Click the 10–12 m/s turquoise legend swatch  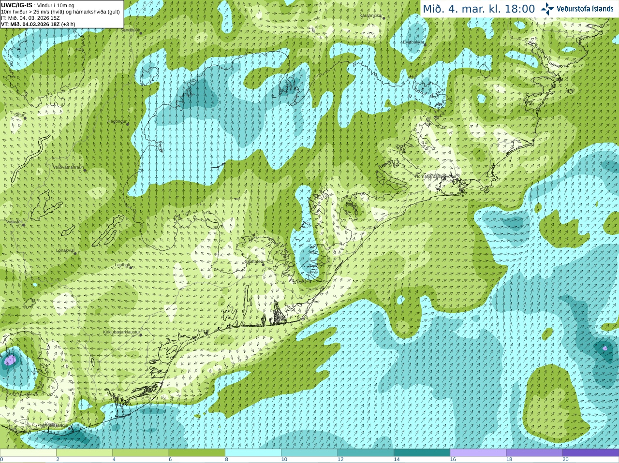tap(309, 453)
